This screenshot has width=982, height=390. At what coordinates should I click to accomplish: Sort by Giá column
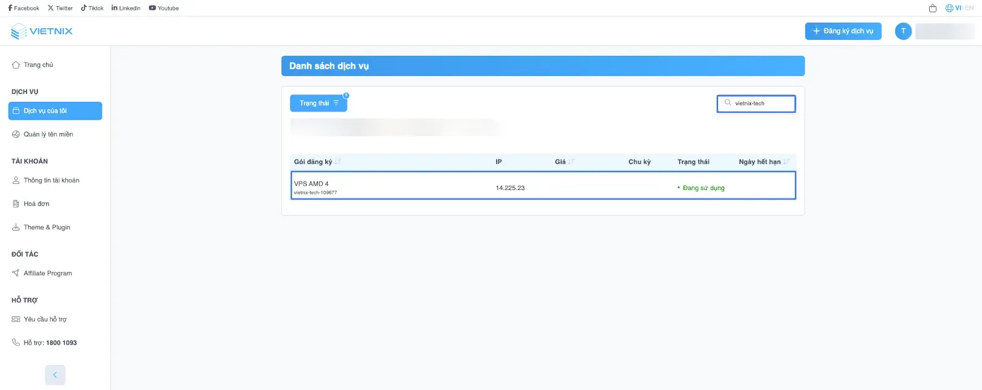click(571, 162)
